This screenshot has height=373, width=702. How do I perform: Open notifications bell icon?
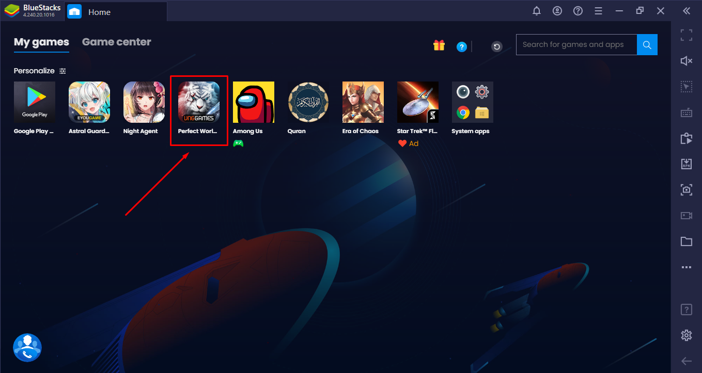(537, 11)
